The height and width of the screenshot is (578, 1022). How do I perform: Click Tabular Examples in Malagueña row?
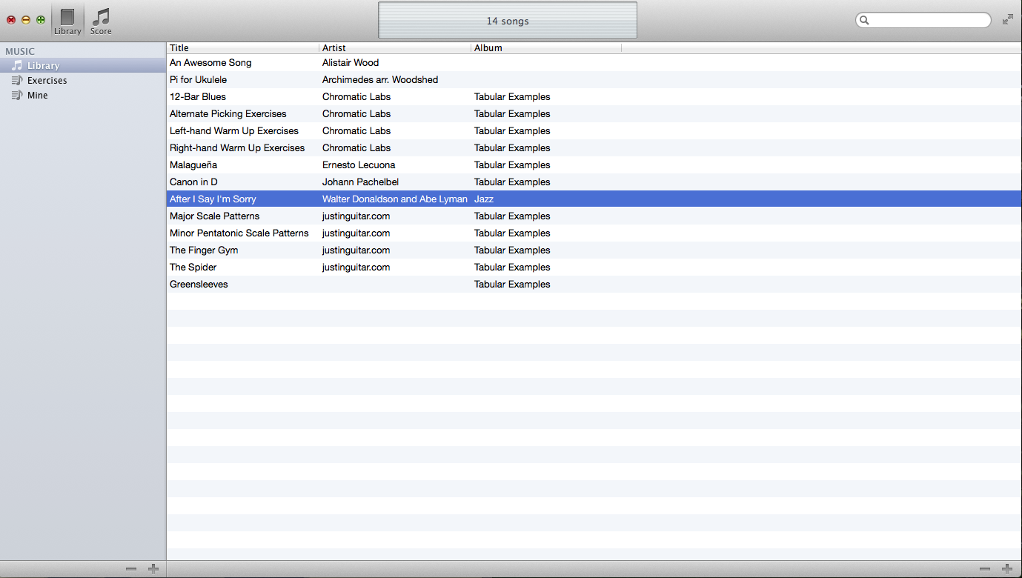coord(512,165)
